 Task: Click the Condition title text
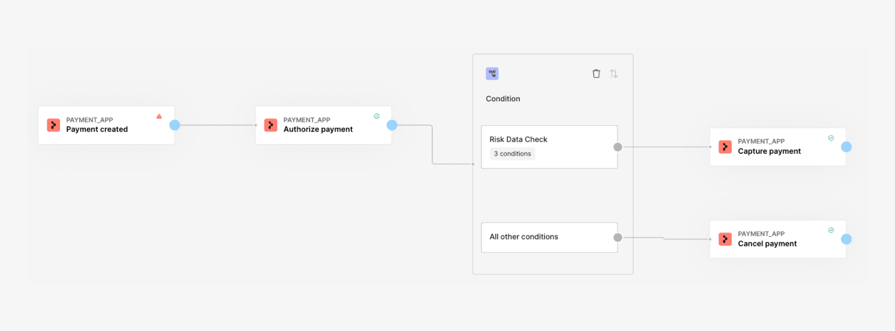click(x=503, y=98)
